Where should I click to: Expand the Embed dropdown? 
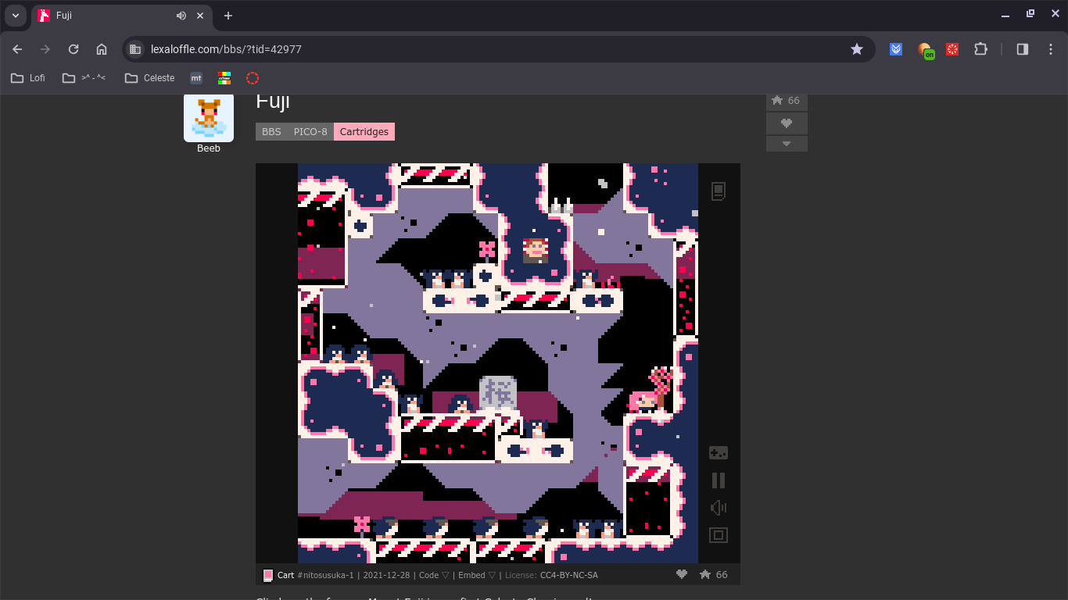click(x=476, y=575)
